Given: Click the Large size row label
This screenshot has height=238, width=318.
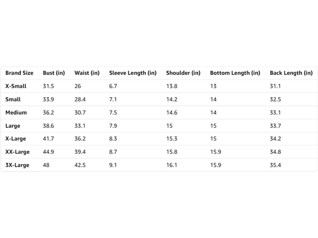Looking at the screenshot, I should point(12,126).
